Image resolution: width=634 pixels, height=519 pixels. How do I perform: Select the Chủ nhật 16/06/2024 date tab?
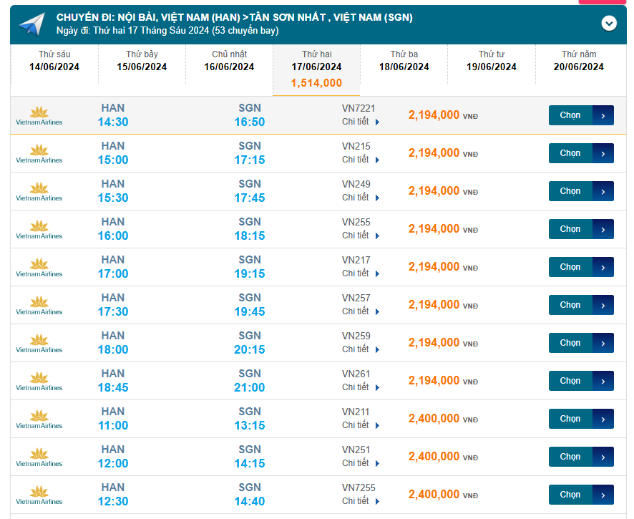pyautogui.click(x=229, y=61)
